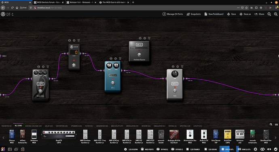This screenshot has height=152, width=279.
Task: Open settings of the Noise Gate pedal
Action: (43, 67)
